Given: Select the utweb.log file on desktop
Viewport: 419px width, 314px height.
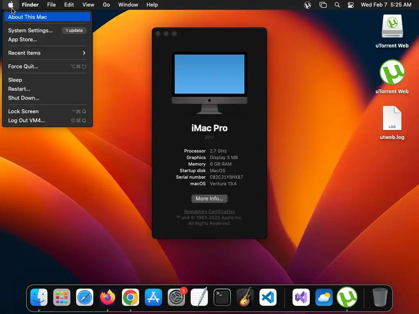Looking at the screenshot, I should [392, 118].
